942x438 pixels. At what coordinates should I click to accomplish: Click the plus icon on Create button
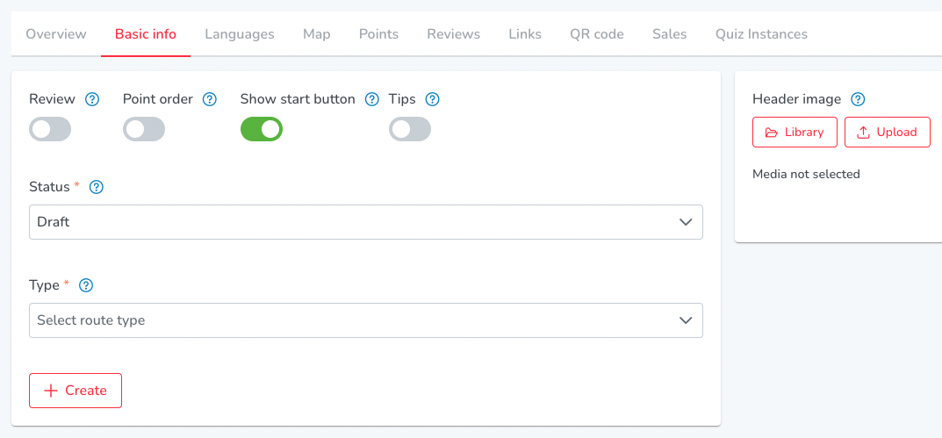(x=51, y=391)
